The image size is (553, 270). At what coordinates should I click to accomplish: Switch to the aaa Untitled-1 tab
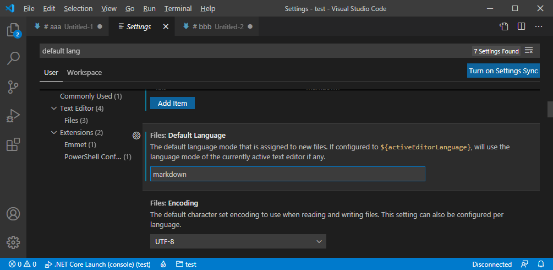(x=68, y=26)
